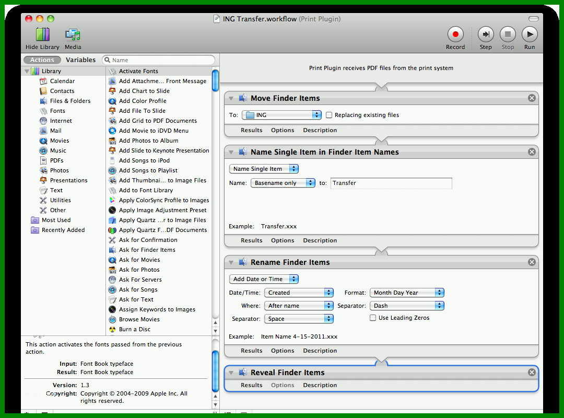Open the Basename only dropdown
Viewport: 564px width, 418px height.
[x=283, y=183]
